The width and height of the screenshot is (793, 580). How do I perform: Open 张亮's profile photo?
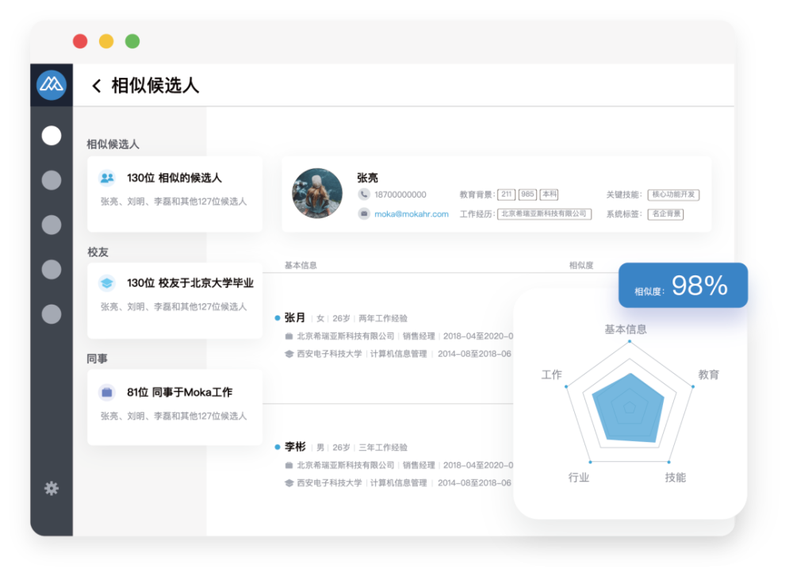(317, 194)
